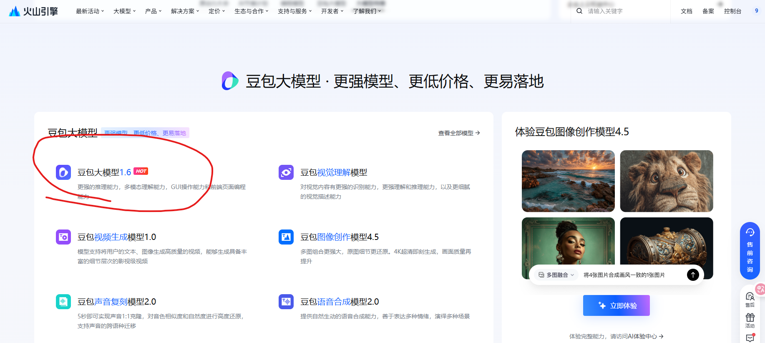This screenshot has height=343, width=765.
Task: Click the HOT badge next to 豆包大模型1.6
Action: (141, 171)
